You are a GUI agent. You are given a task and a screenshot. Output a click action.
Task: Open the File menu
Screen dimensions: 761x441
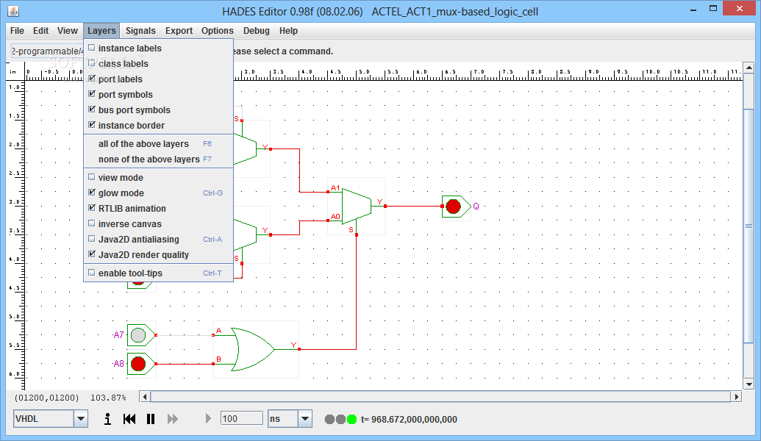[x=17, y=31]
